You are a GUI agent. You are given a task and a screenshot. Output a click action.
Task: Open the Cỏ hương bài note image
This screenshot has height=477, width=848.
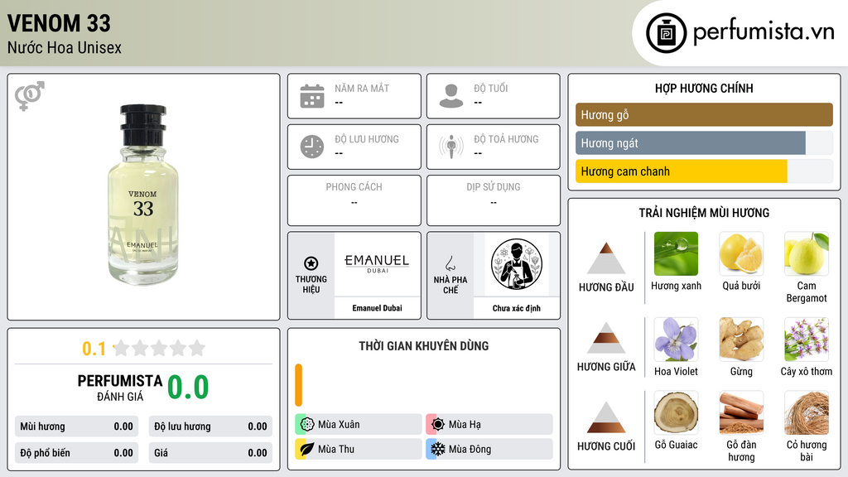point(807,412)
